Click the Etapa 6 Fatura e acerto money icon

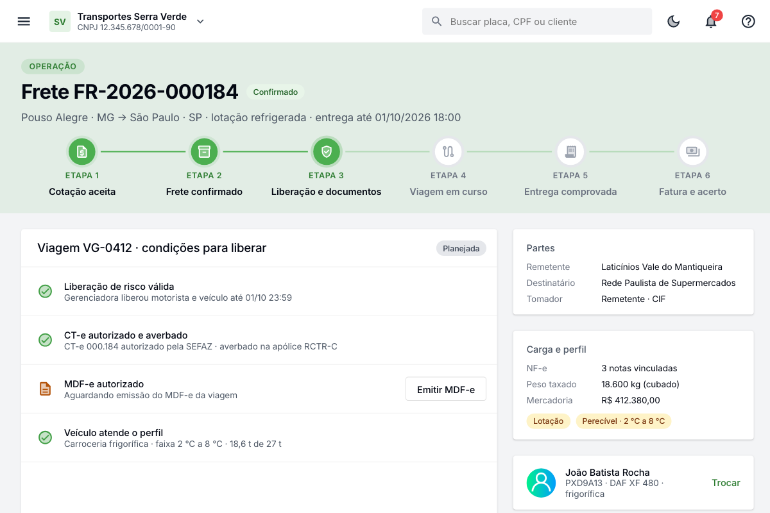693,152
